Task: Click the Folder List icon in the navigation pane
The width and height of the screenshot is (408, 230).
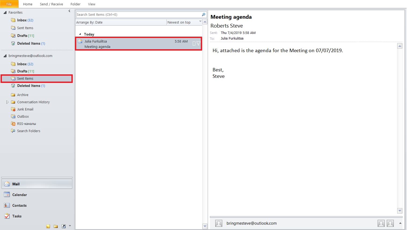Action: point(56,226)
